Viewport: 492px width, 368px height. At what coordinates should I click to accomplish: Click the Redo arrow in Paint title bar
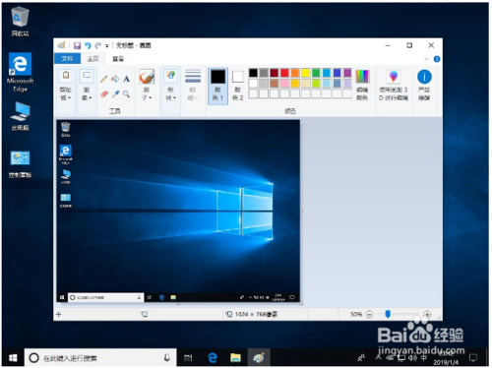pos(98,45)
